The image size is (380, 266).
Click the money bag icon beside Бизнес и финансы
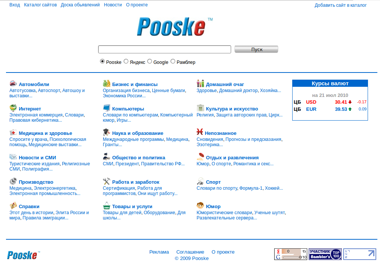tap(107, 83)
